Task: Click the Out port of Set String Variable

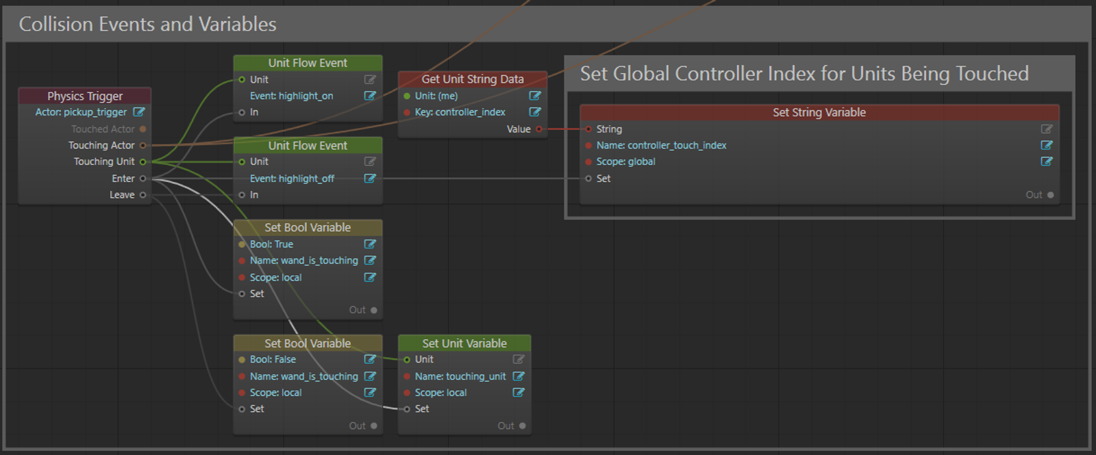Action: (x=1051, y=195)
